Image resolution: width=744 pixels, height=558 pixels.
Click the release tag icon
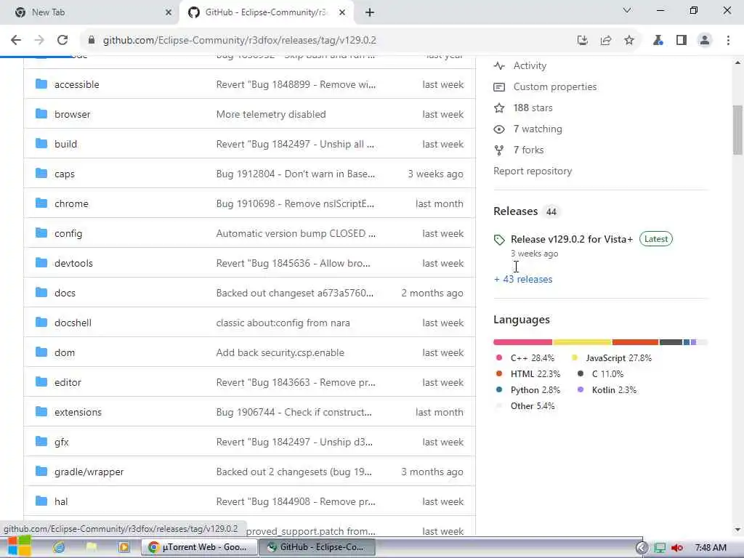coord(499,240)
